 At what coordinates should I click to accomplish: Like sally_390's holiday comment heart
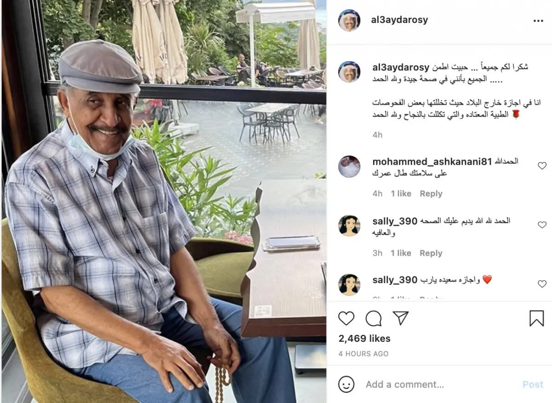tap(542, 284)
